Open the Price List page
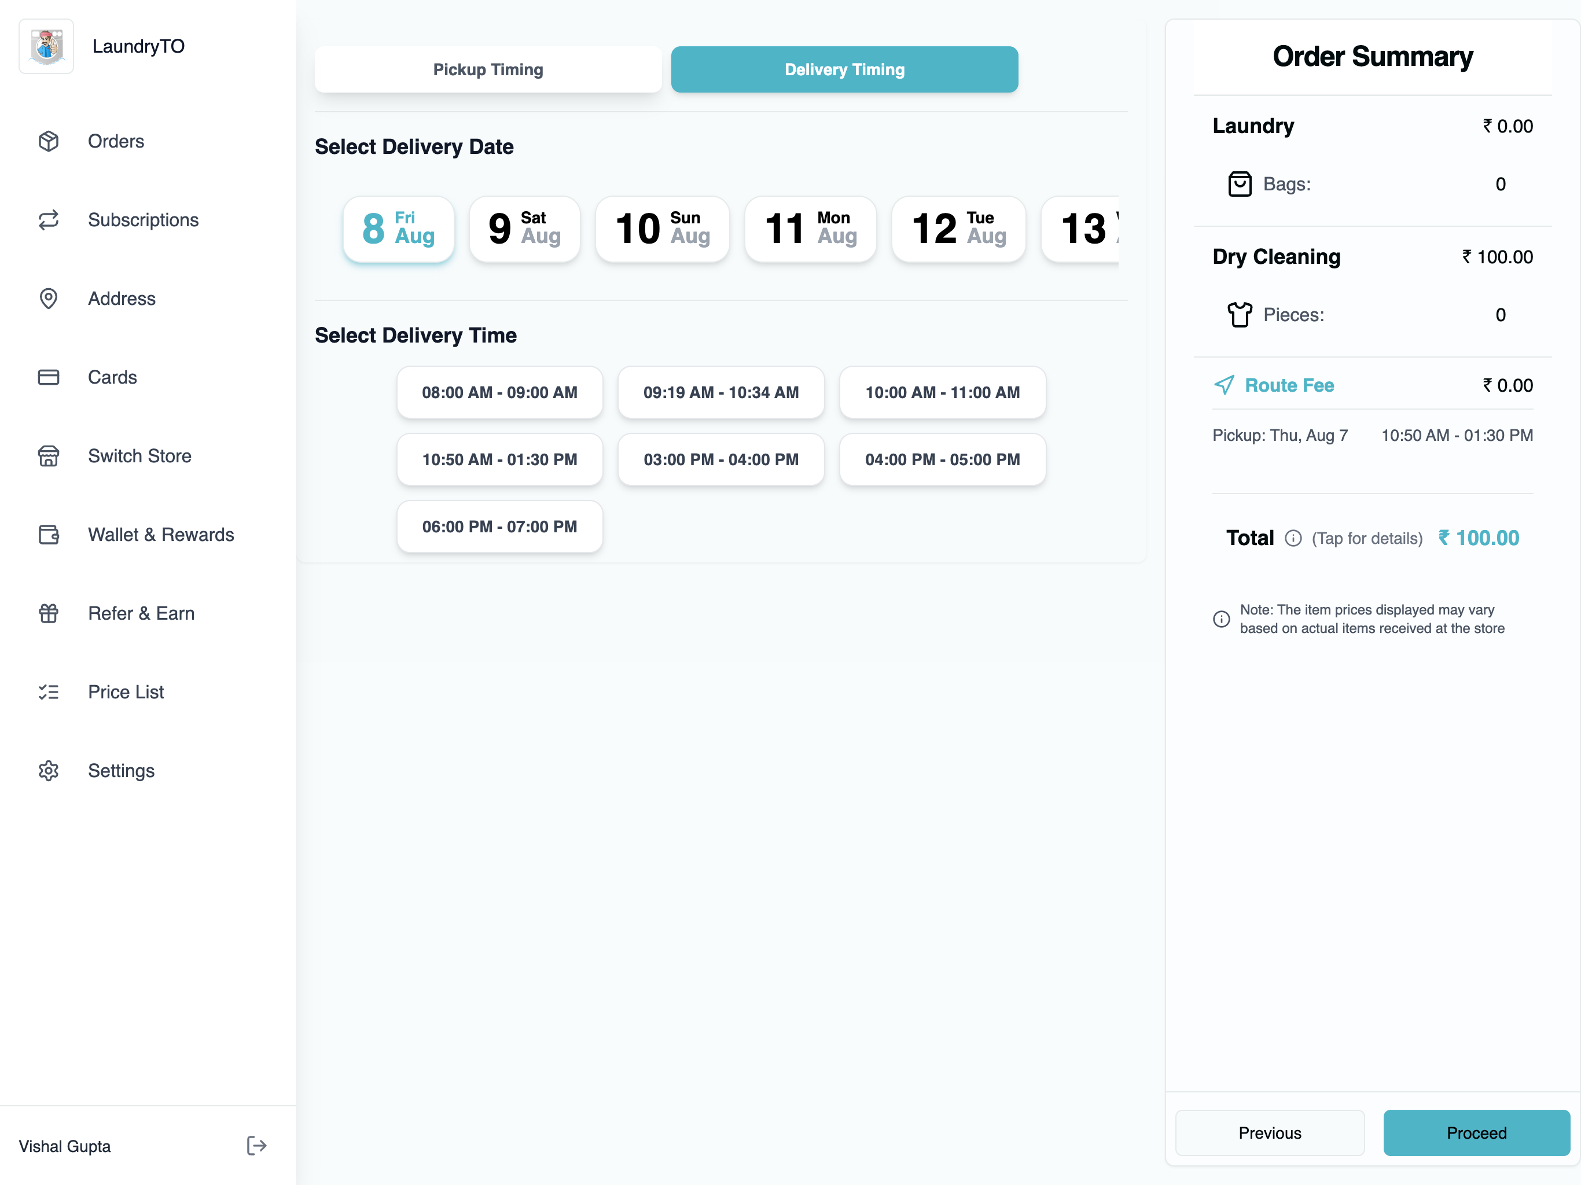Image resolution: width=1581 pixels, height=1185 pixels. [148, 692]
